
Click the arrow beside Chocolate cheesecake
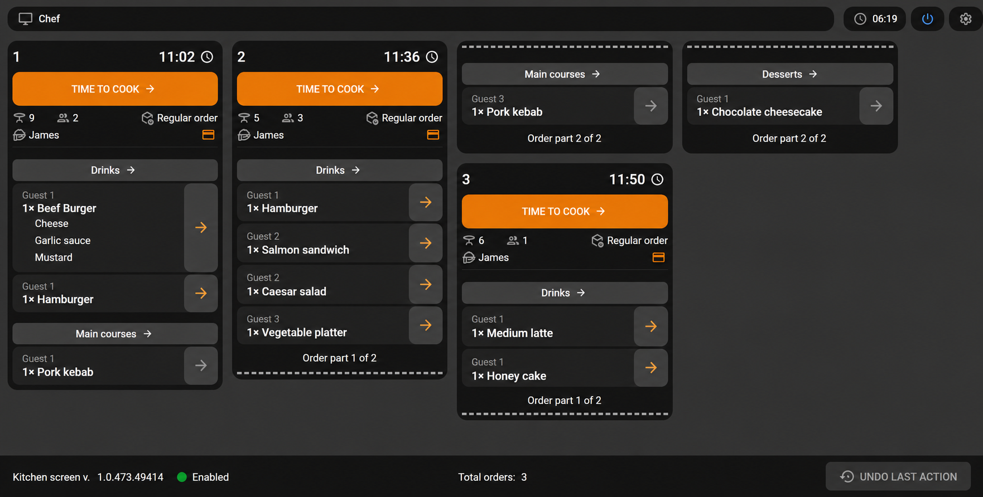coord(876,106)
